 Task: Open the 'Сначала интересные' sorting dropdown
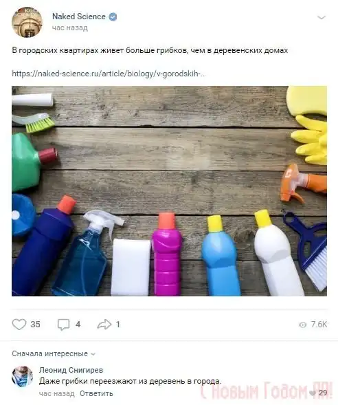[54, 353]
